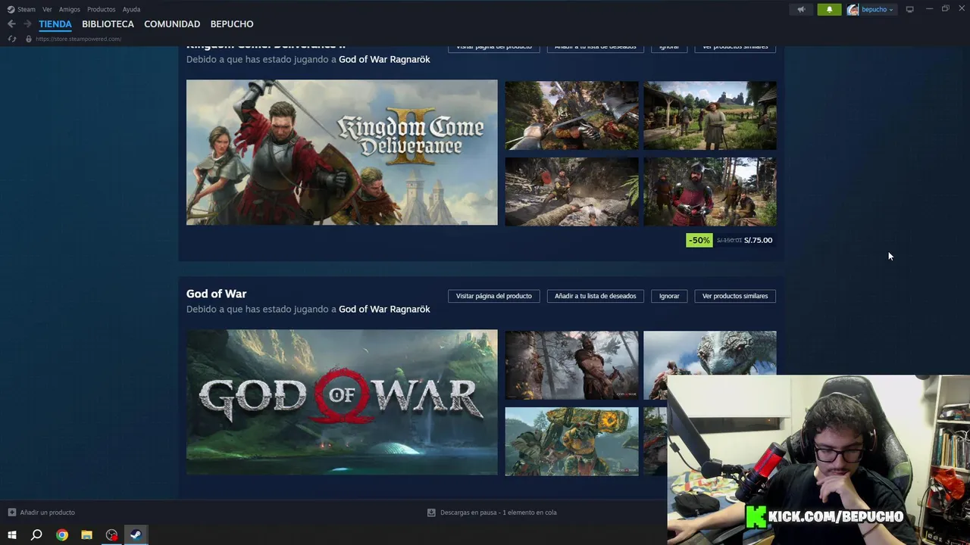Click the Steam logo menu icon
The height and width of the screenshot is (545, 970).
(11, 9)
